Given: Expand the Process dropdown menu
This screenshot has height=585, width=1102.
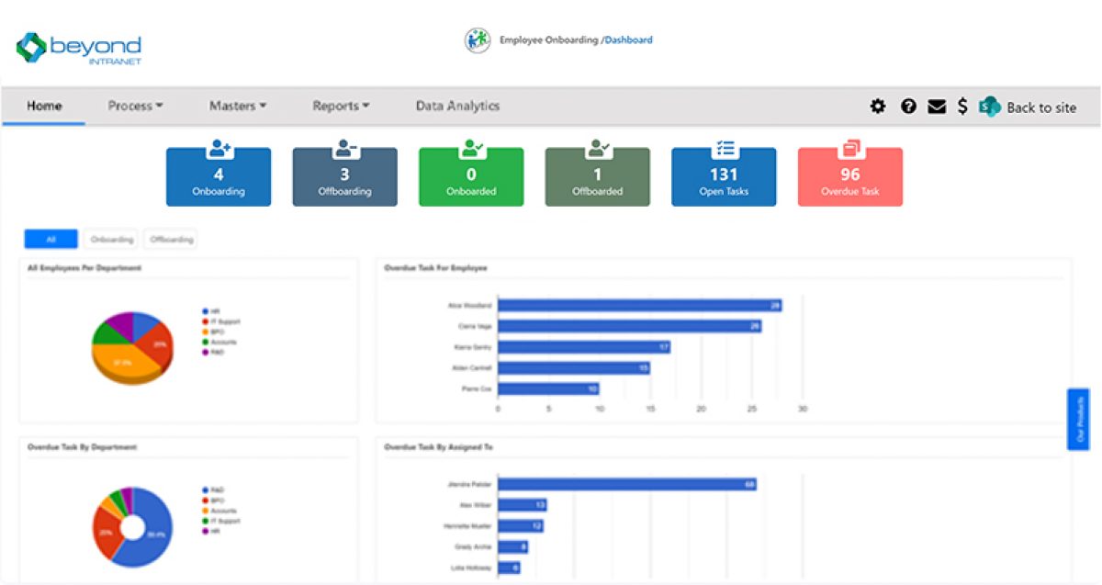Looking at the screenshot, I should pos(135,106).
